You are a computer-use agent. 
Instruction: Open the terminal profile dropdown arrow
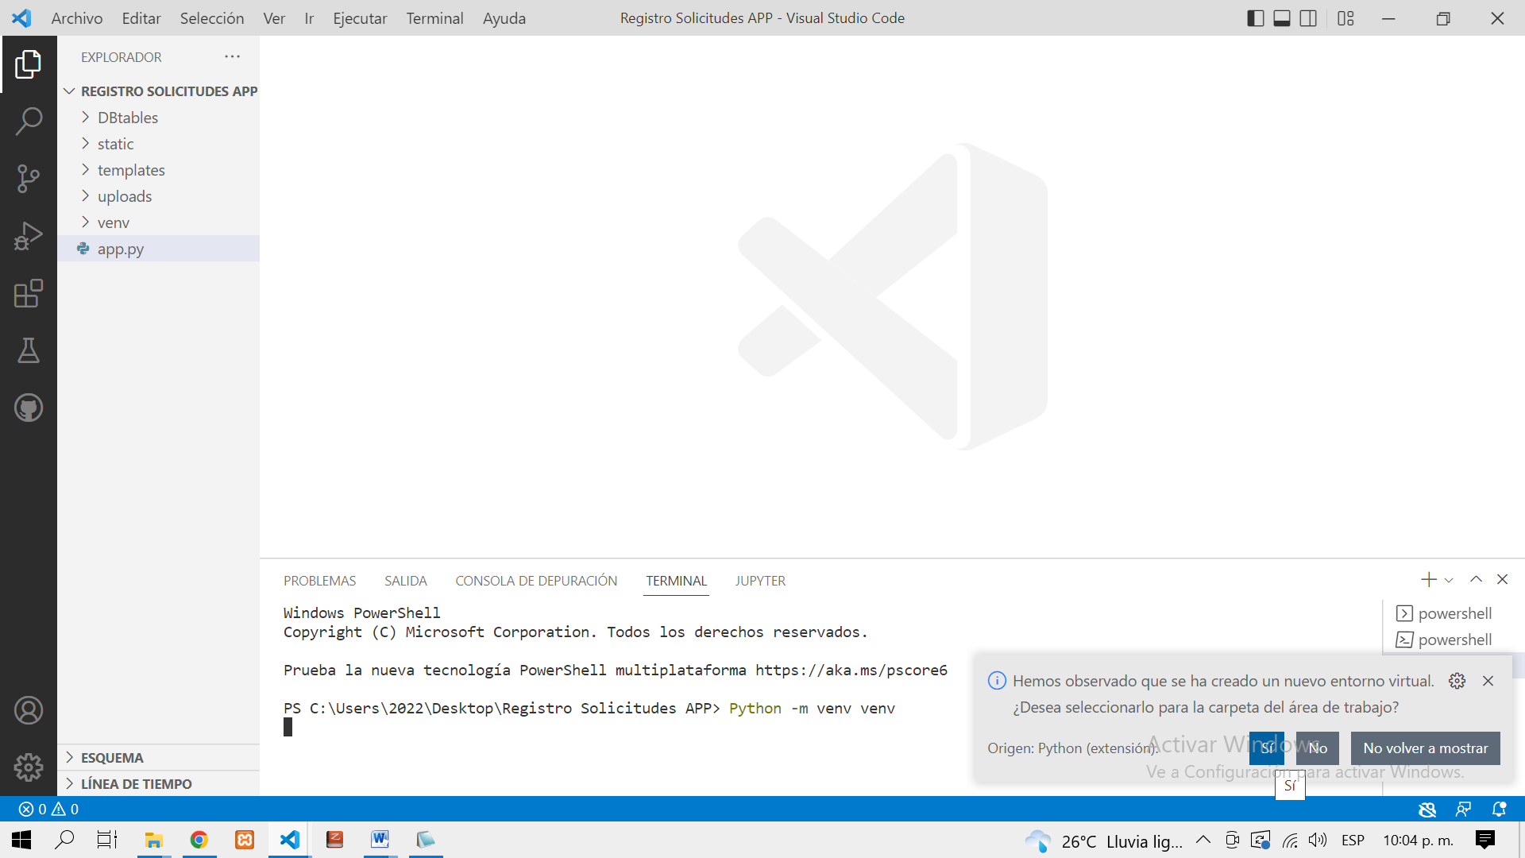coord(1449,580)
